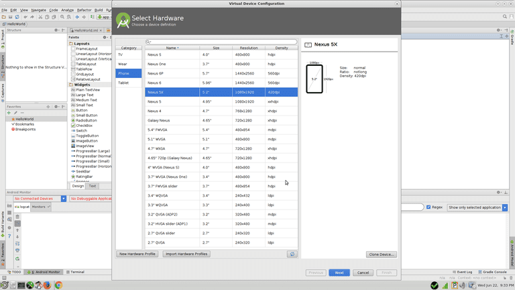Open the Refactor menu

[84, 10]
